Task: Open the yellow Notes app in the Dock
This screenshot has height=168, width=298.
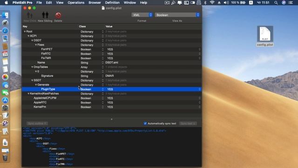Action: point(5,62)
